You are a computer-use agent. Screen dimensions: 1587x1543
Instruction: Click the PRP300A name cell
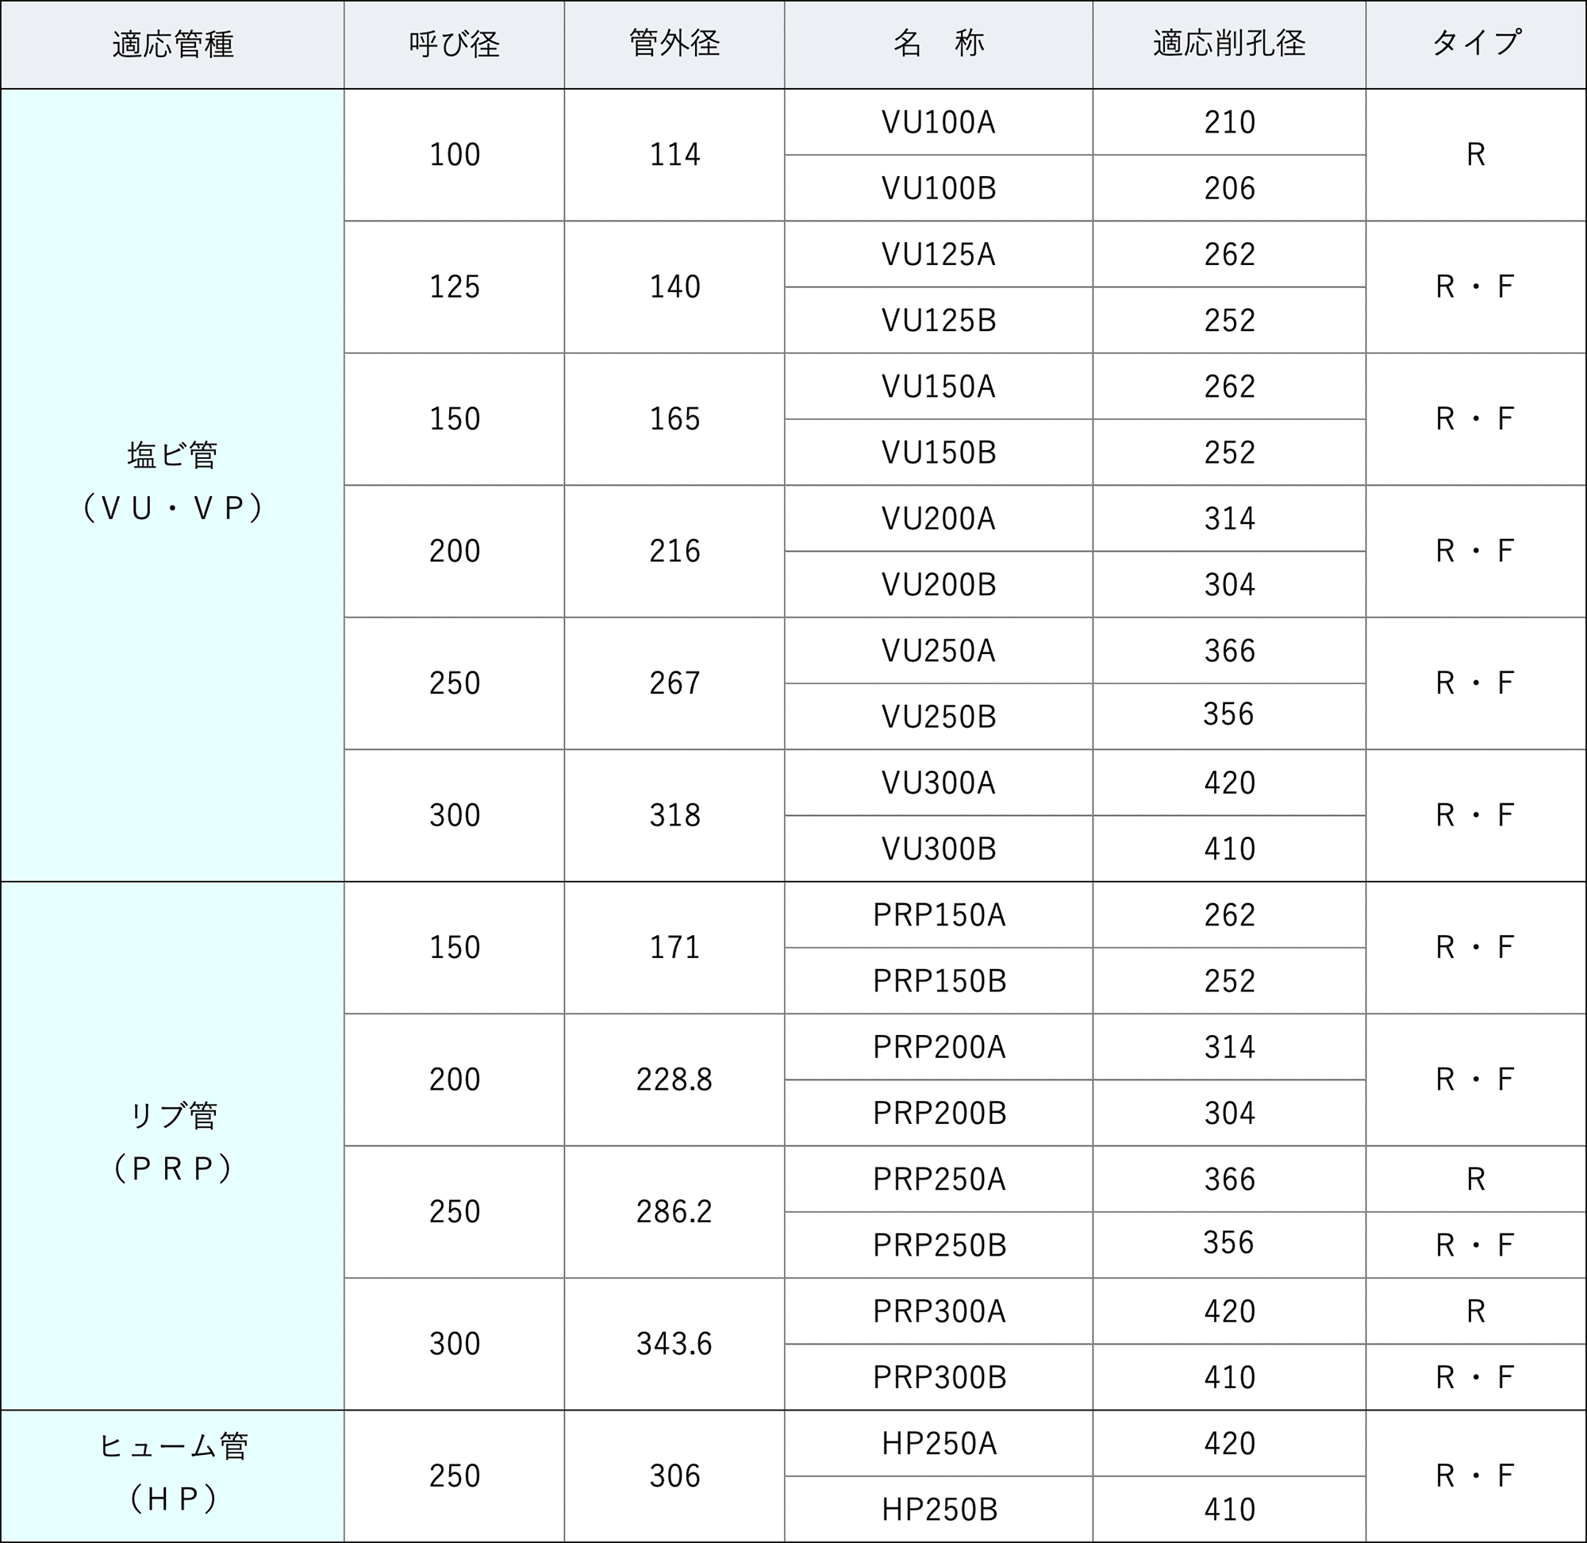(939, 1311)
